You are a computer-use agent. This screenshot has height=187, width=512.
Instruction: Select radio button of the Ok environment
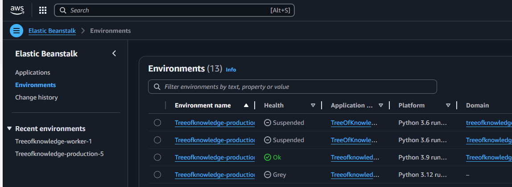[157, 157]
